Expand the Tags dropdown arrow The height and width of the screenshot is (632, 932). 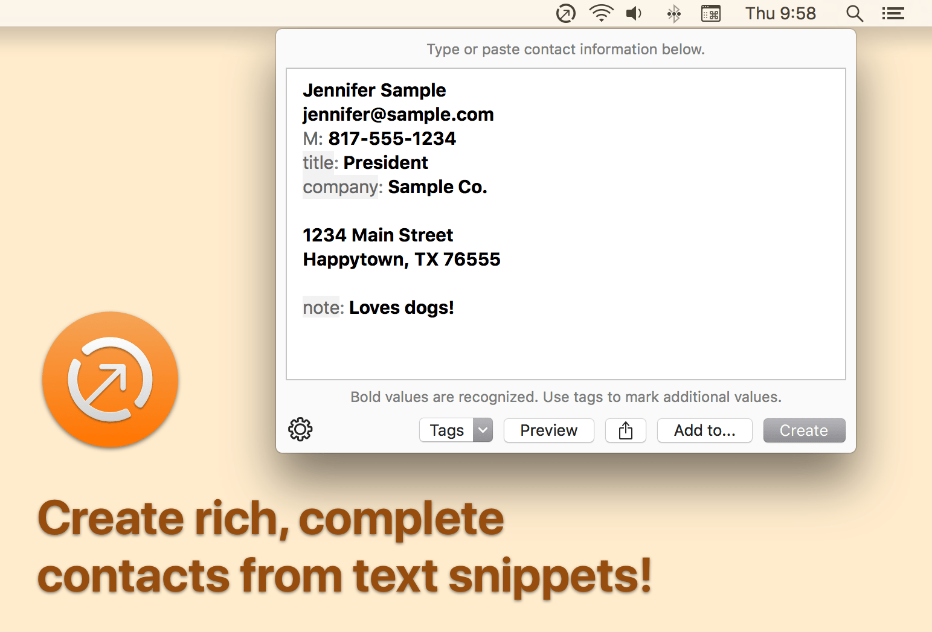click(483, 430)
